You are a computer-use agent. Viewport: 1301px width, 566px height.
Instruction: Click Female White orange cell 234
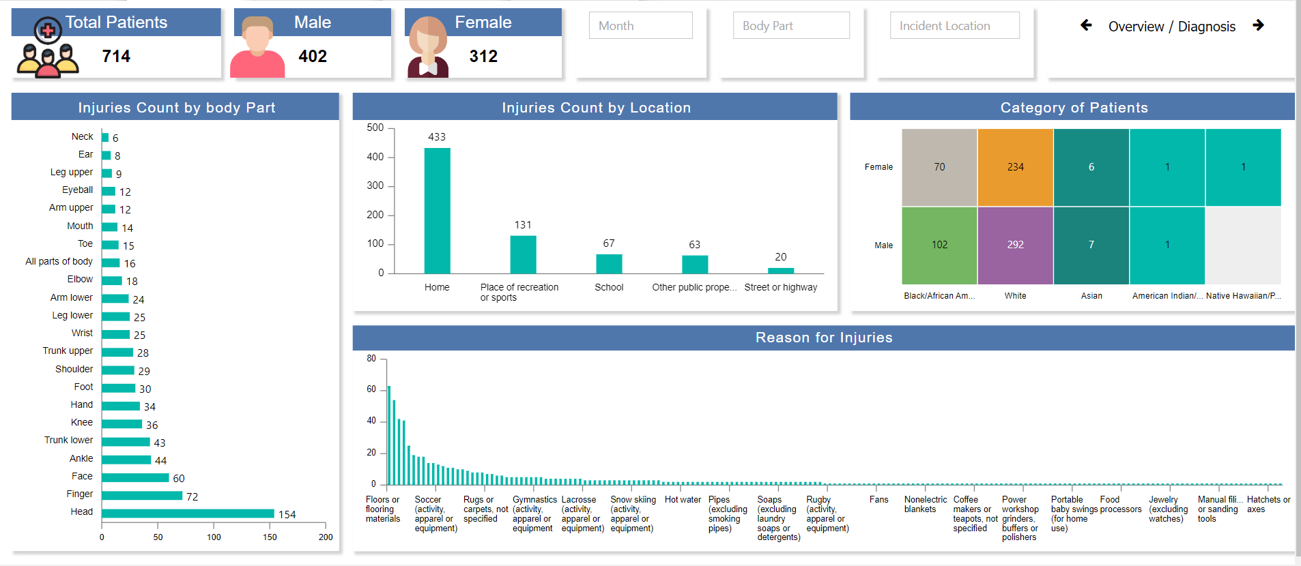tap(1015, 167)
